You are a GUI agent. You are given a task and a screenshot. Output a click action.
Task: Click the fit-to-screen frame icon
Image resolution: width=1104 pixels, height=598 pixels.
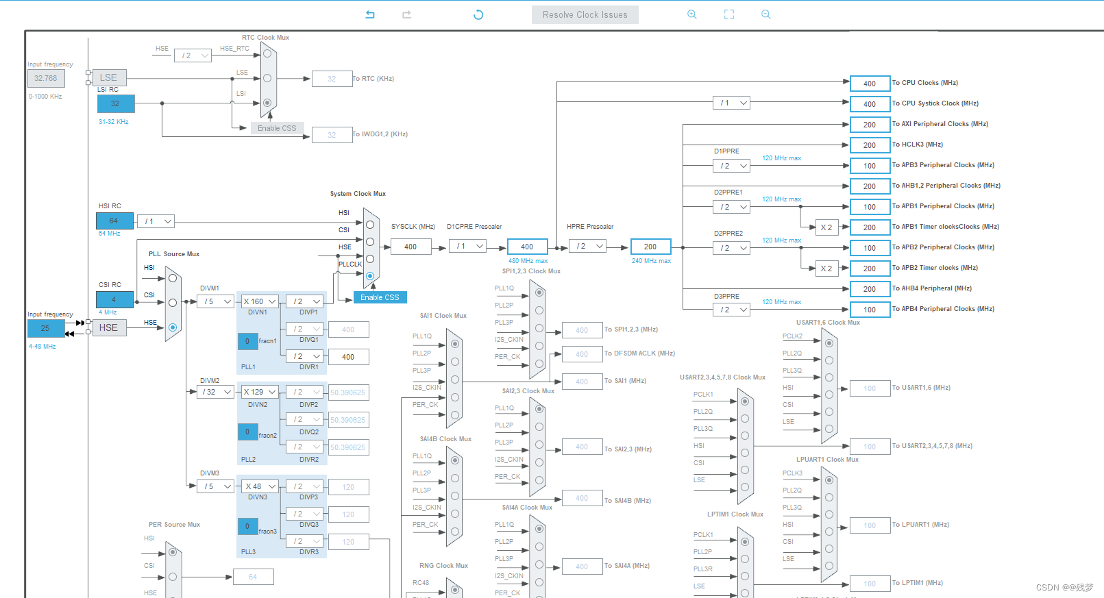[729, 14]
